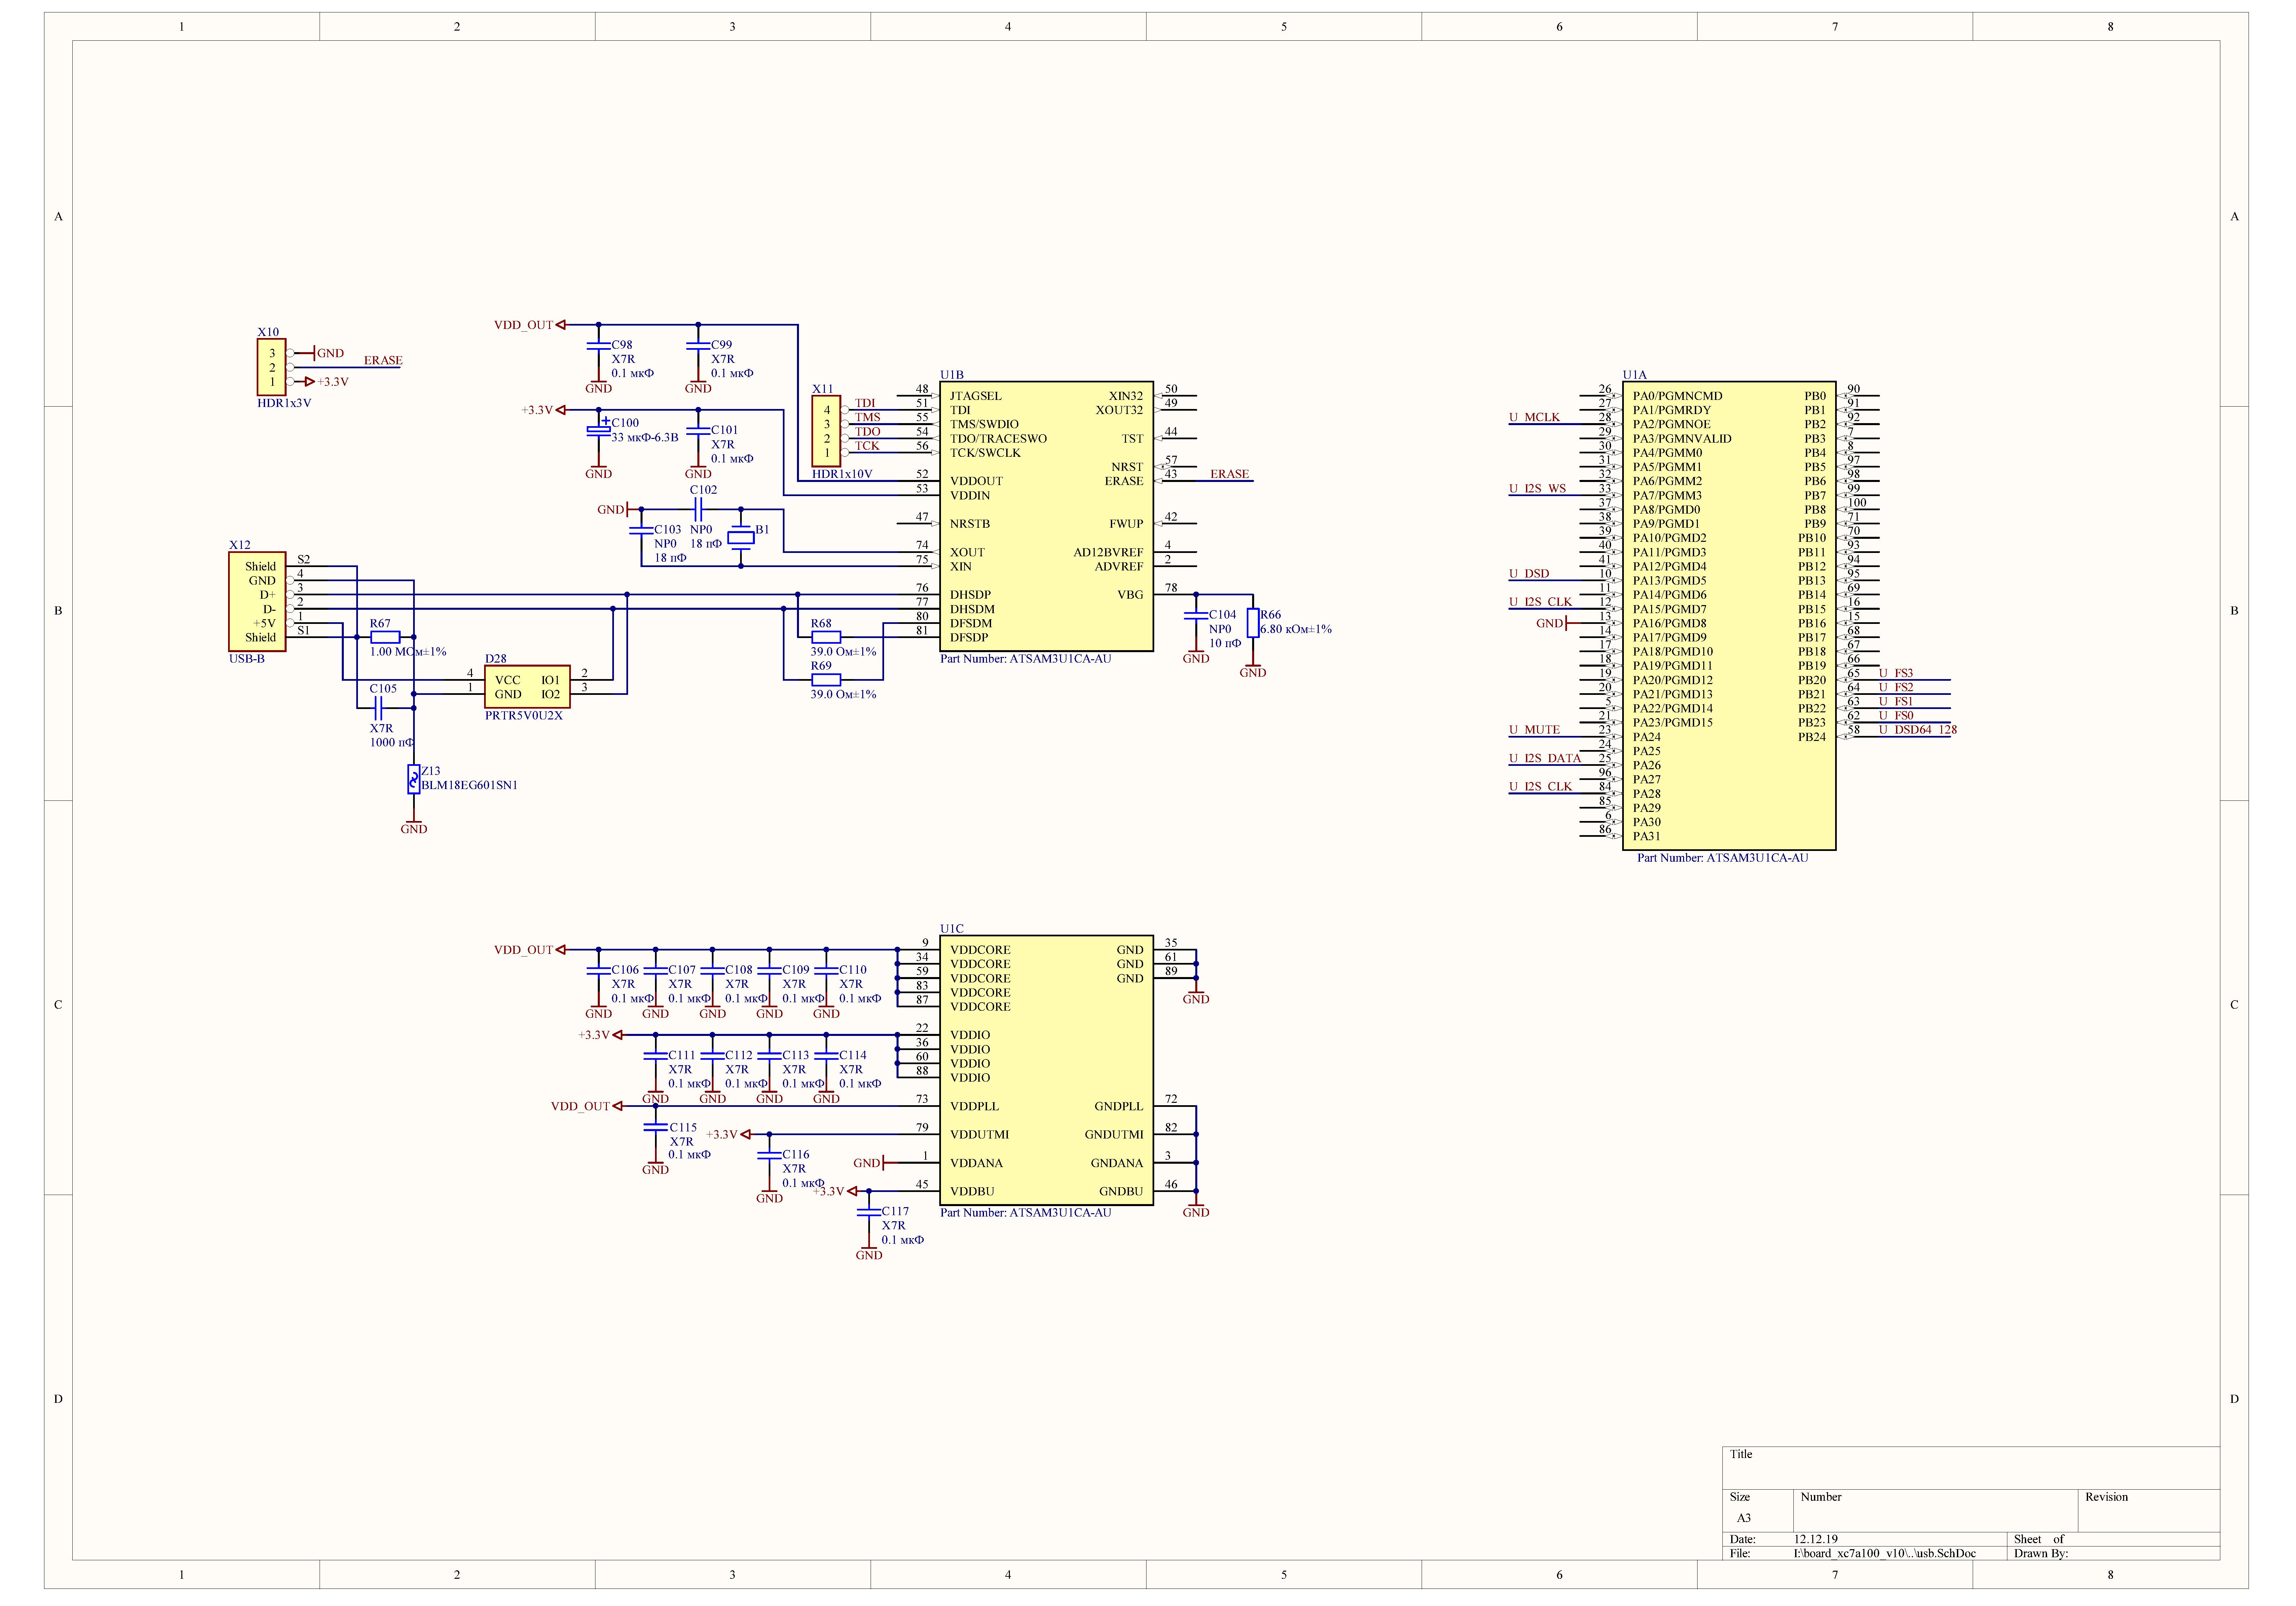This screenshot has width=2296, height=1606.
Task: Click the U1B designator label
Action: 952,375
